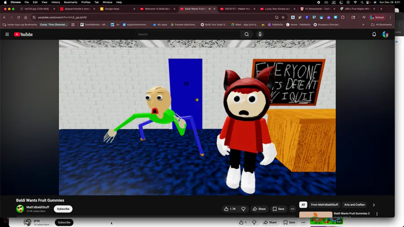Viewport: 404px width, 227px height.
Task: Open locker.lcps.org Bookmarks folder
Action: pyautogui.click(x=20, y=25)
